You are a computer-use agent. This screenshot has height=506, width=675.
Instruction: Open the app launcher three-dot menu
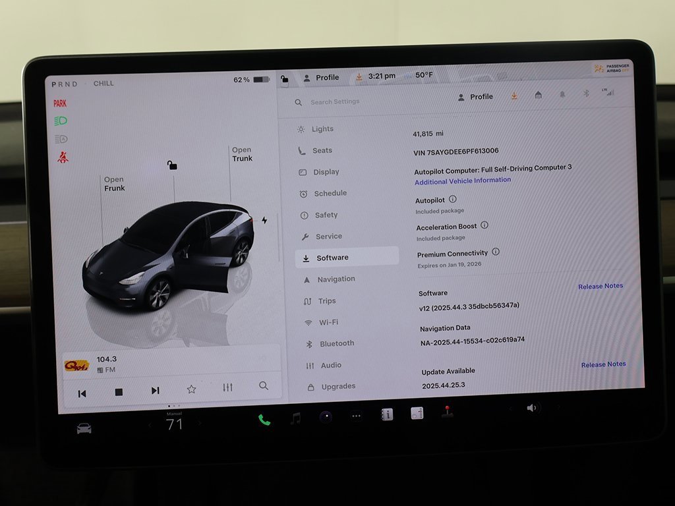[356, 416]
